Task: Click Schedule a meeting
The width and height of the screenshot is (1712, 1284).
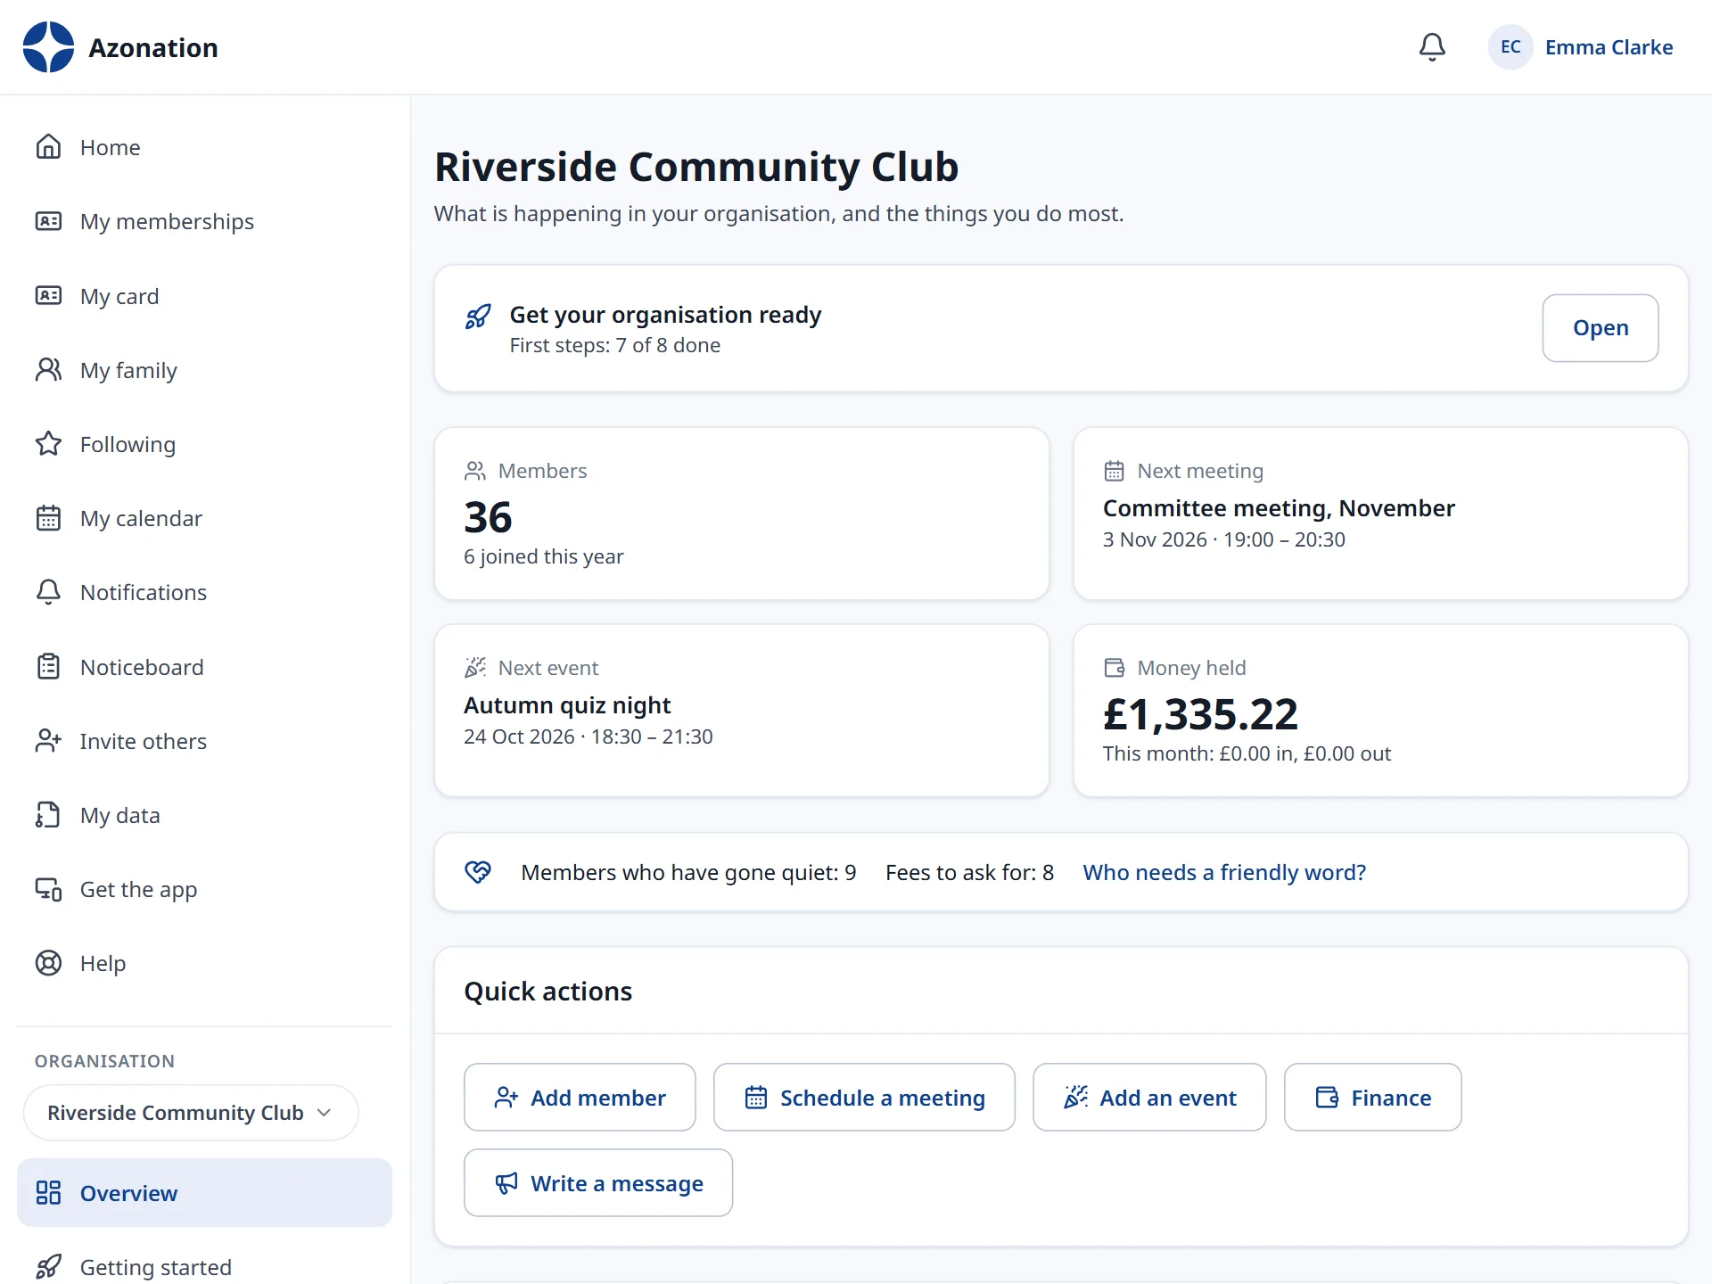Action: pyautogui.click(x=864, y=1098)
